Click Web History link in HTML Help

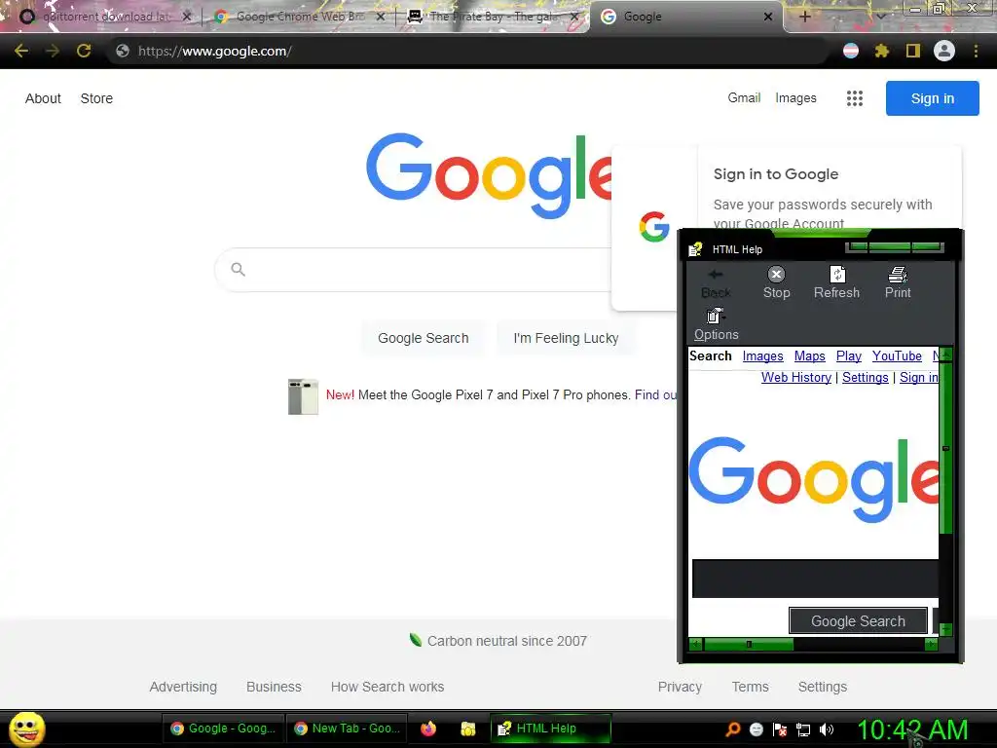[796, 377]
